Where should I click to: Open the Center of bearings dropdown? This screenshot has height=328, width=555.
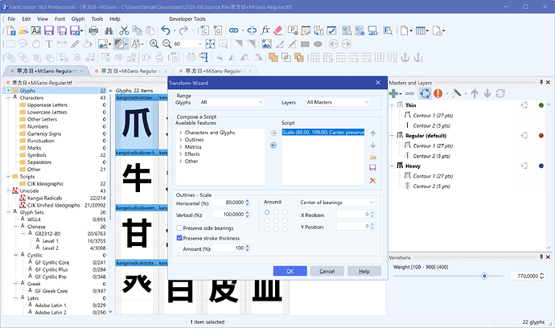337,203
